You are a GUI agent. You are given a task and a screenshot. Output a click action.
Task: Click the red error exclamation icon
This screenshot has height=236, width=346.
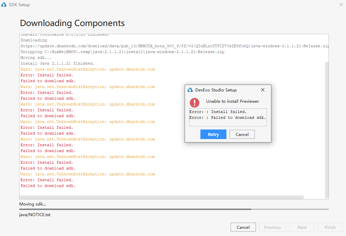[x=195, y=102]
